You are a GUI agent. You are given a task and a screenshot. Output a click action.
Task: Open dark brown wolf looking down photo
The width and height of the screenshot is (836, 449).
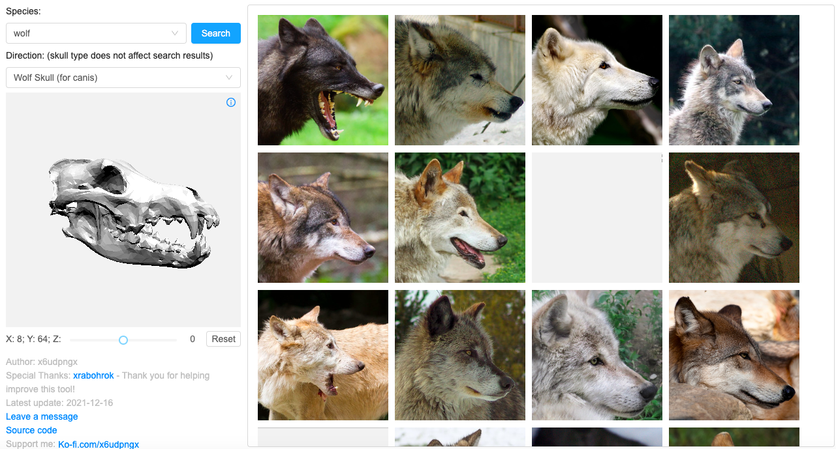pyautogui.click(x=460, y=355)
